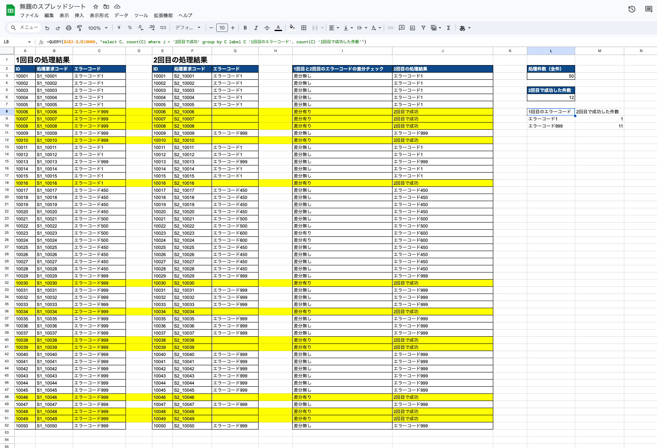This screenshot has height=448, width=657.
Task: Format as percent
Action: click(130, 28)
